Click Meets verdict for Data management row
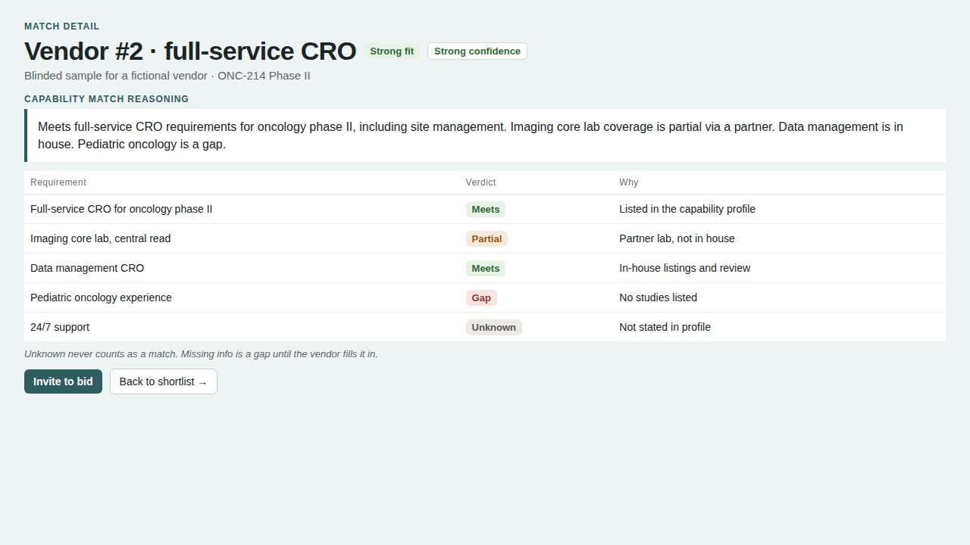The image size is (970, 545). 486,269
